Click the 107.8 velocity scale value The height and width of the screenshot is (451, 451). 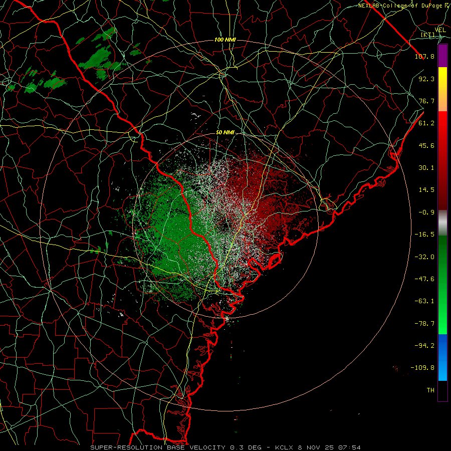pos(424,56)
